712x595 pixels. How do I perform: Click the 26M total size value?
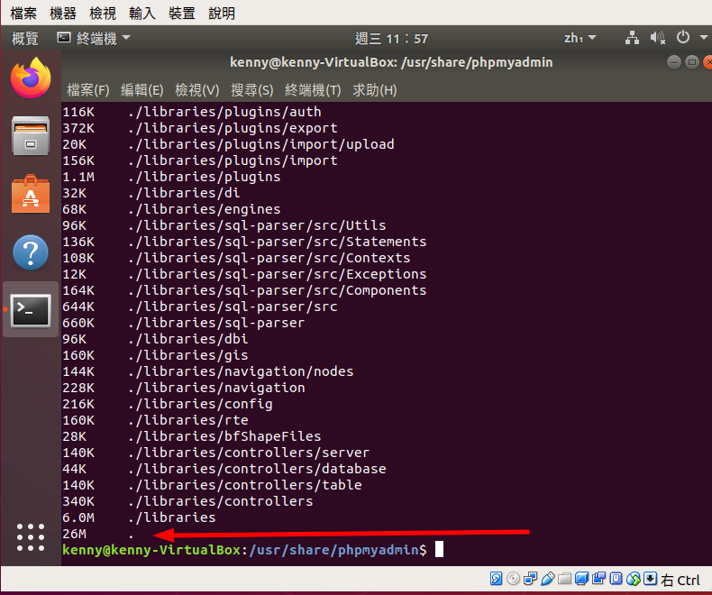(x=74, y=534)
